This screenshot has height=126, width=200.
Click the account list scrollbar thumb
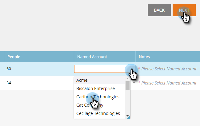pos(127,86)
